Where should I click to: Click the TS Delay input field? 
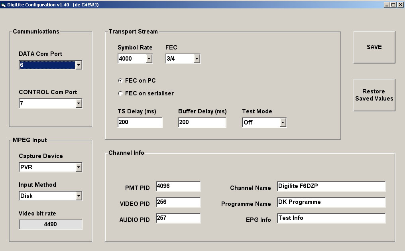point(140,122)
